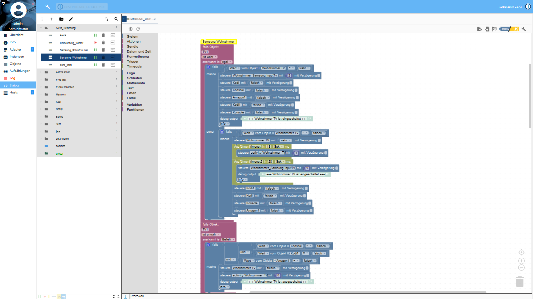The width and height of the screenshot is (533, 299).
Task: Center the Blockly workspace with crosshair icon
Action: pos(521,252)
